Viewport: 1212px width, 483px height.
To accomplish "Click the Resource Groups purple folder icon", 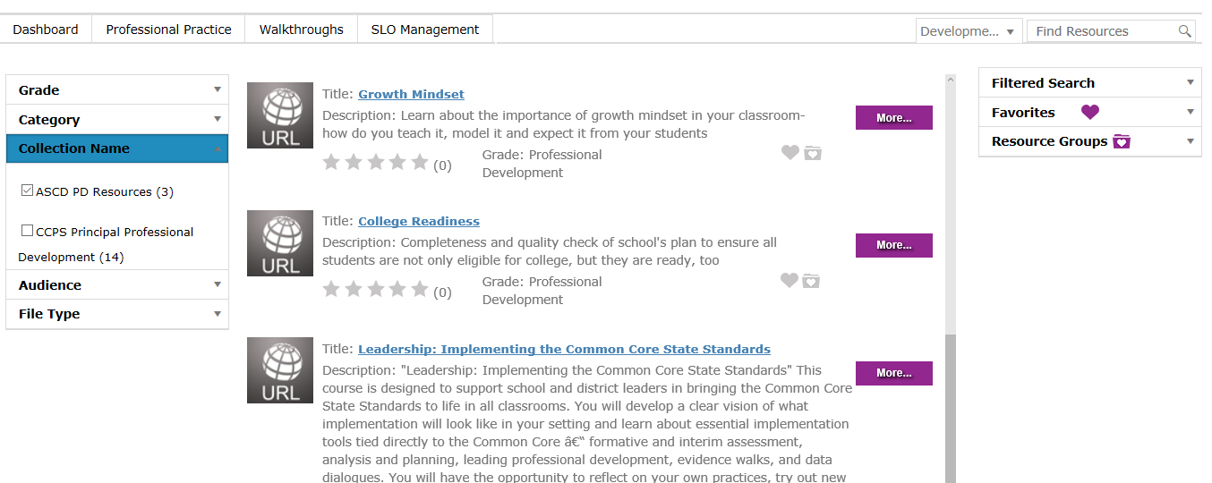I will [x=1122, y=141].
